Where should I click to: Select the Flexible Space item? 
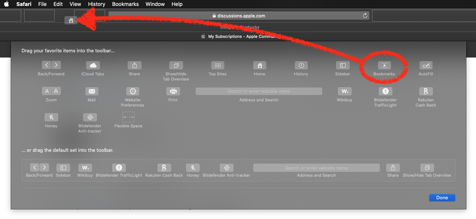[128, 117]
